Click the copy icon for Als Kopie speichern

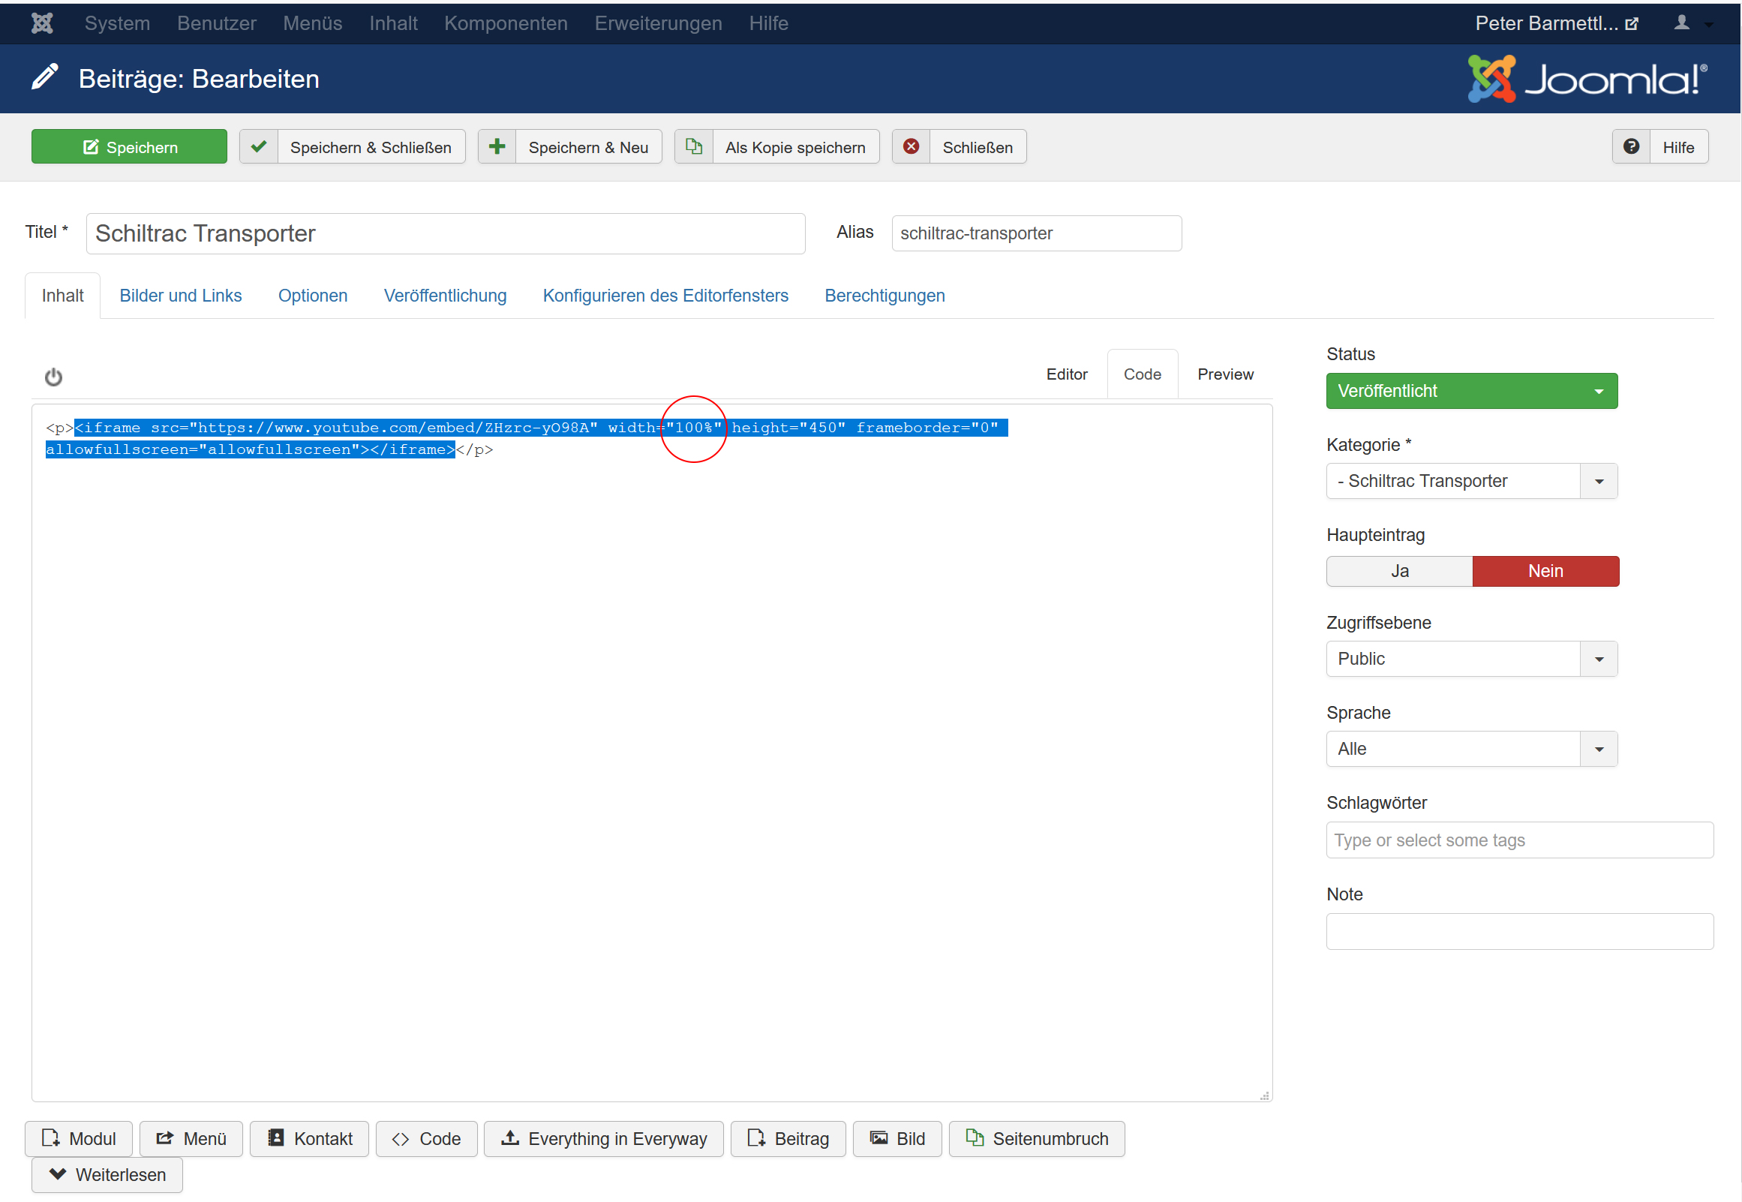pos(693,147)
